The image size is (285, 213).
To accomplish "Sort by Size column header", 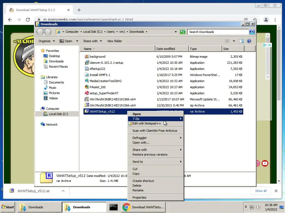I will 233,49.
